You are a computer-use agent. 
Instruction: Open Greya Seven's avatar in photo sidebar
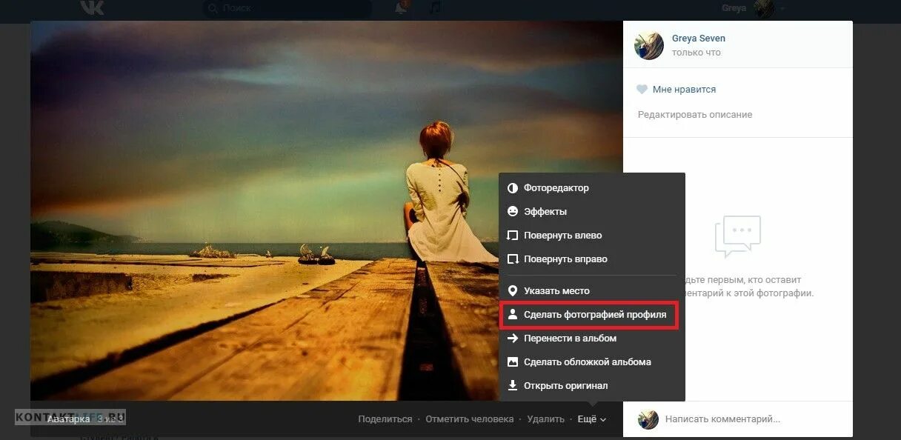click(x=648, y=45)
